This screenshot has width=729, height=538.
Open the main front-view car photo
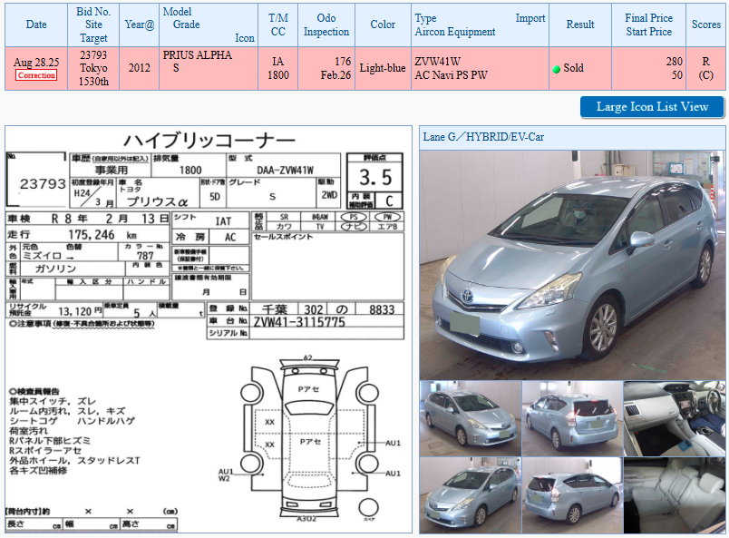[571, 263]
